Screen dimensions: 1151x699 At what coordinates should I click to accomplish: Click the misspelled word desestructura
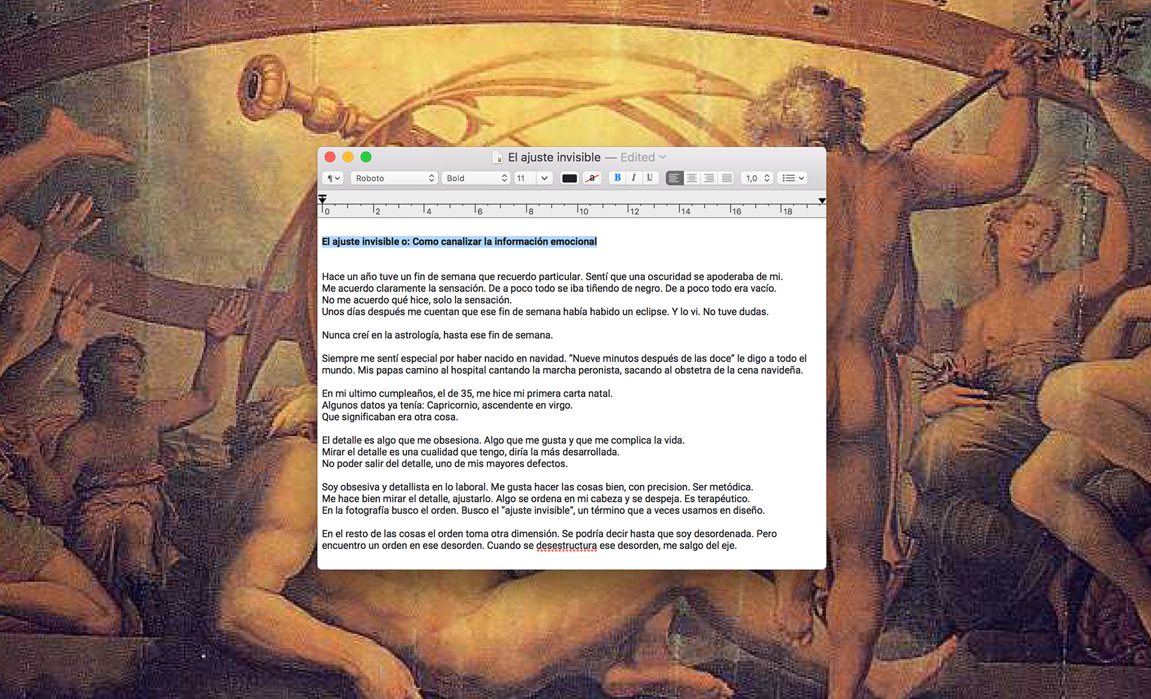click(x=566, y=546)
